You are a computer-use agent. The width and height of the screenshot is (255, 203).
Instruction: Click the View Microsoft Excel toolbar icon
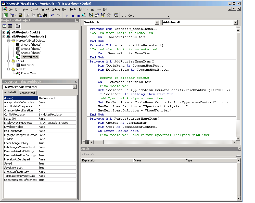click(6, 16)
